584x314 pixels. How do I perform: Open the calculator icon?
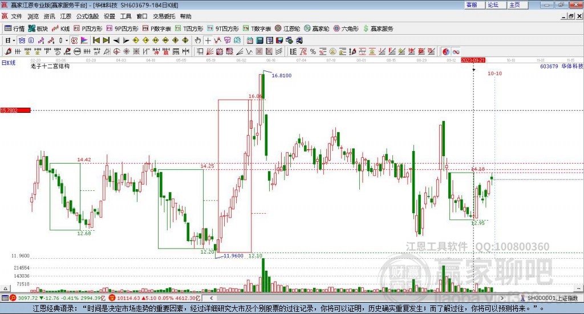pyautogui.click(x=260, y=40)
